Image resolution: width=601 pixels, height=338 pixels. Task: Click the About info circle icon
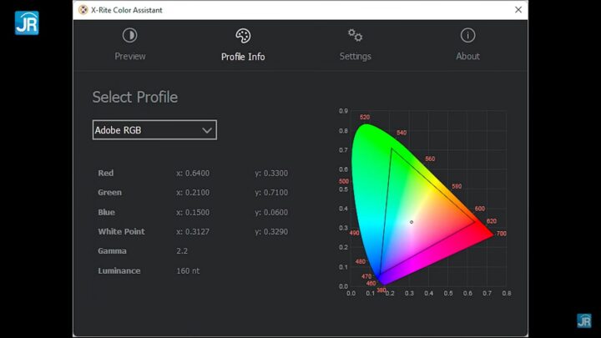pyautogui.click(x=467, y=35)
